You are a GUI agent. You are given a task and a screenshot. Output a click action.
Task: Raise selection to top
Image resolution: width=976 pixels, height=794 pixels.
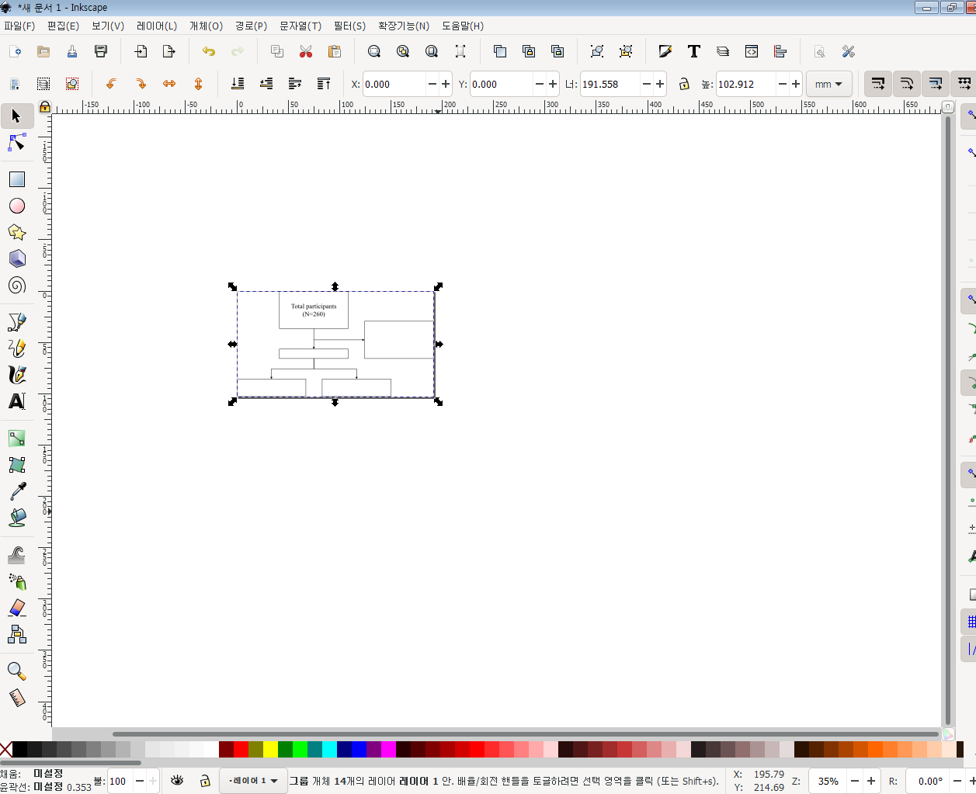324,84
